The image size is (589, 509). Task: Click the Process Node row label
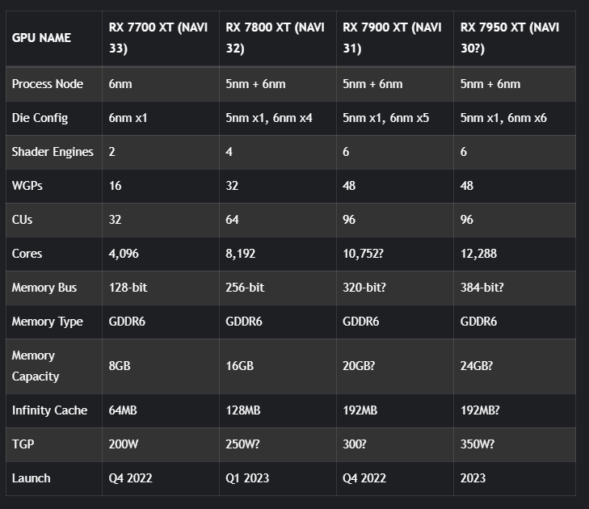coord(48,84)
